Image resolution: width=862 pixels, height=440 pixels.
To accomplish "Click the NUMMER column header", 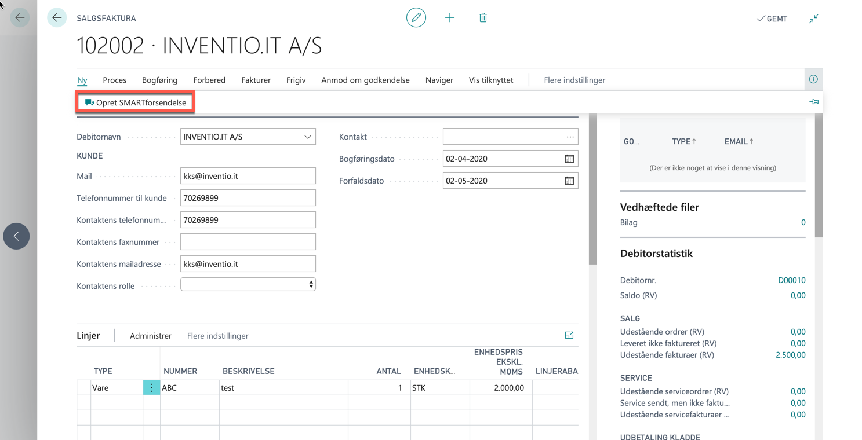I will (180, 371).
